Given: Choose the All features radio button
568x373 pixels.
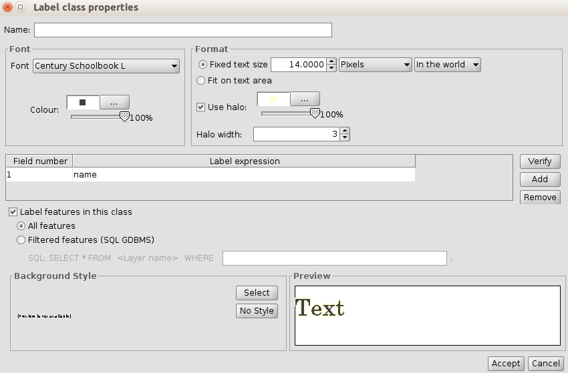Looking at the screenshot, I should click(22, 226).
